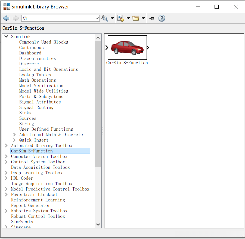The height and width of the screenshot is (239, 245).
Task: Open search options arrow beside magnifier
Action: pyautogui.click(x=112, y=18)
